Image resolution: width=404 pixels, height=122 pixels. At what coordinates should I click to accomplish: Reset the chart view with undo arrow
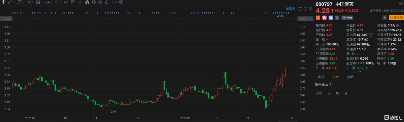click(x=300, y=9)
